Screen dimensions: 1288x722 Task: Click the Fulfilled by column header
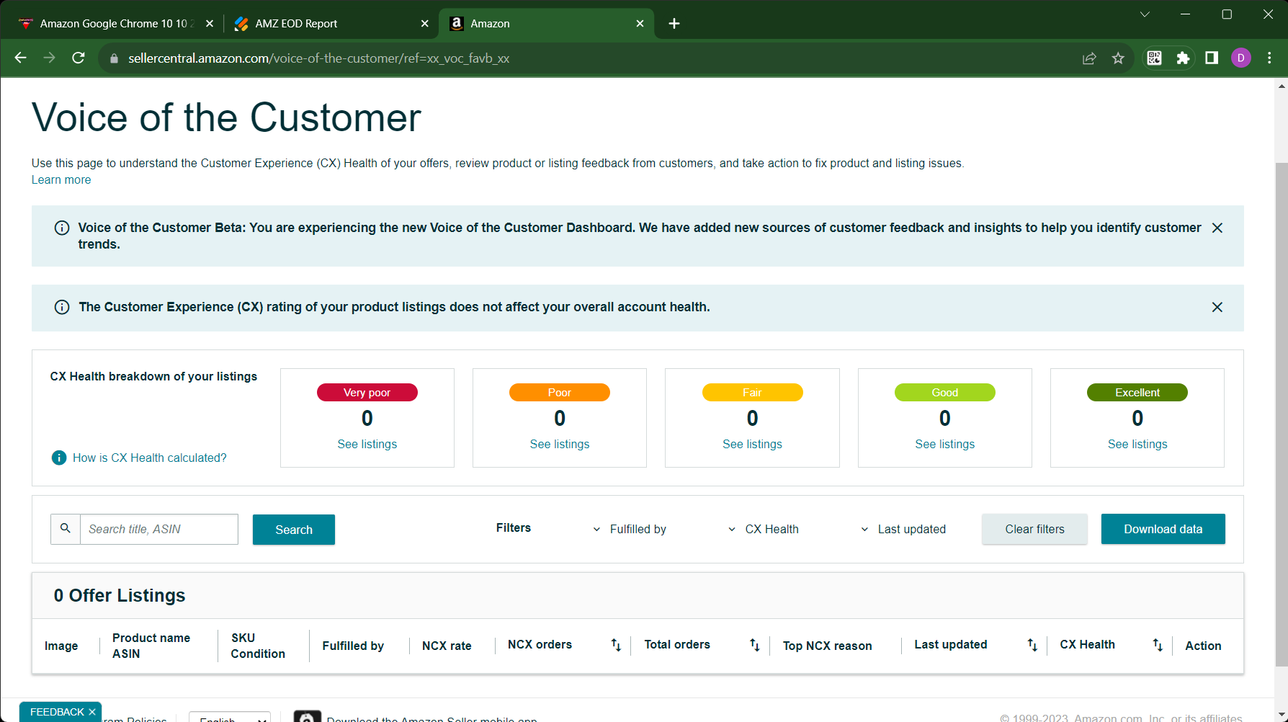[x=353, y=646]
